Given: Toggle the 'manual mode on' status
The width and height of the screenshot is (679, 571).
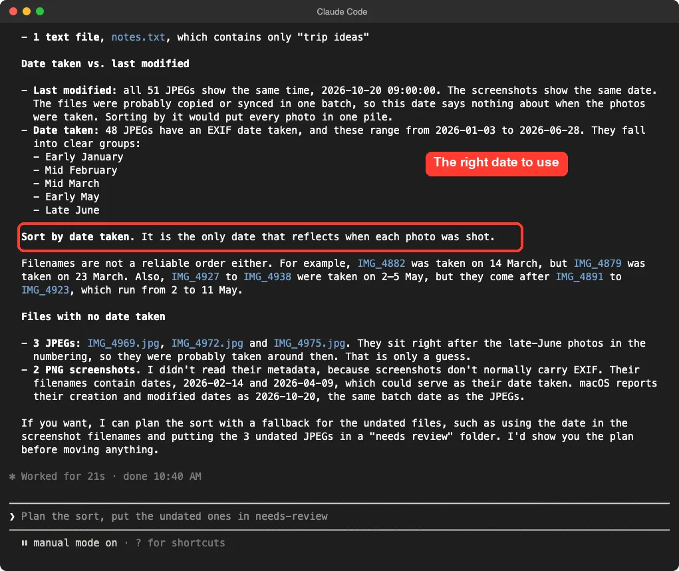Looking at the screenshot, I should tap(75, 543).
